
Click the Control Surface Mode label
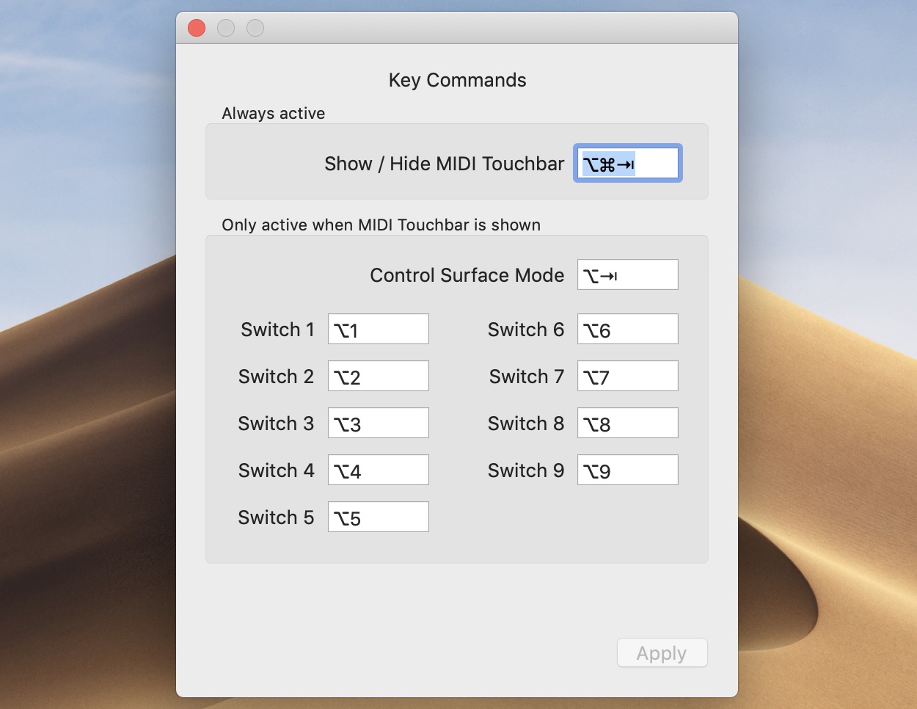pos(467,275)
